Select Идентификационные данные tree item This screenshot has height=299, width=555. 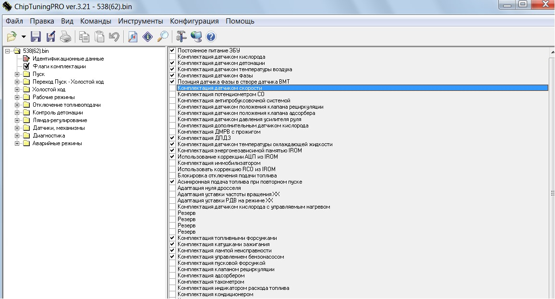click(68, 59)
